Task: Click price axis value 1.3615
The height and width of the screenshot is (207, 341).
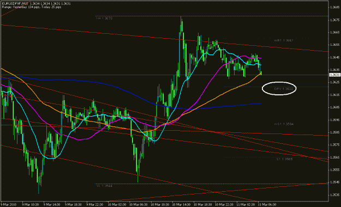Action: tap(334, 95)
